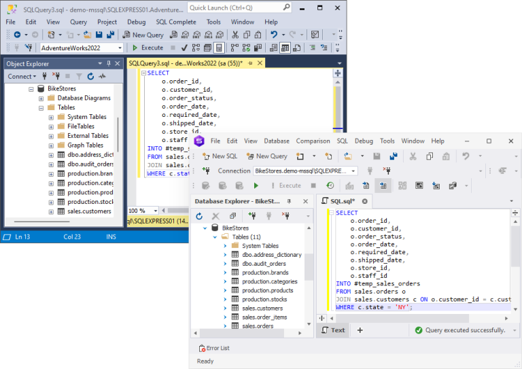Viewport: 522px width, 369px height.
Task: Open the Error List panel
Action: [213, 348]
